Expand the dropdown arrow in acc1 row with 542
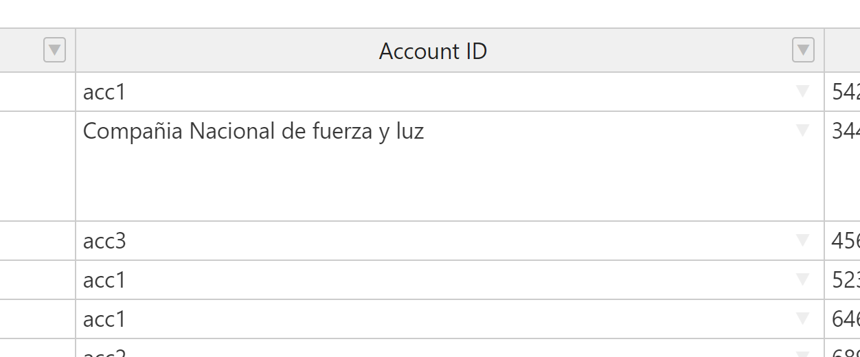Screen dimensions: 860x357 click(802, 92)
